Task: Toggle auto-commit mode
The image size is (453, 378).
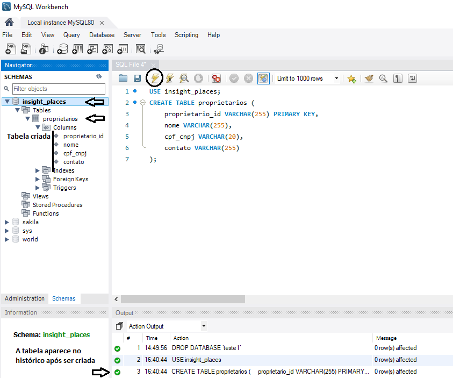Action: (x=263, y=79)
